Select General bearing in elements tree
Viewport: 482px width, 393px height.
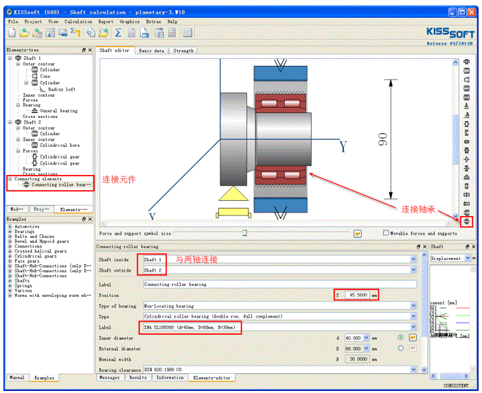(59, 110)
